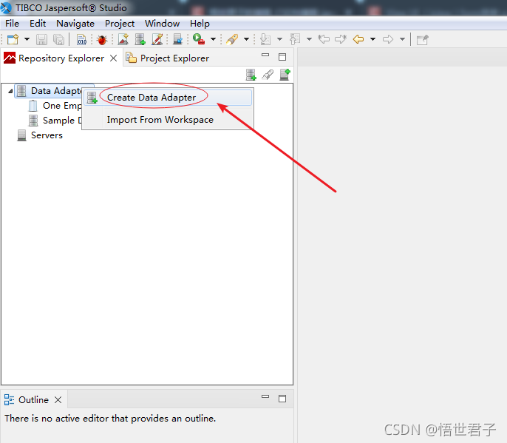Click the binary 010 file icon
Image resolution: width=507 pixels, height=443 pixels.
tap(81, 39)
